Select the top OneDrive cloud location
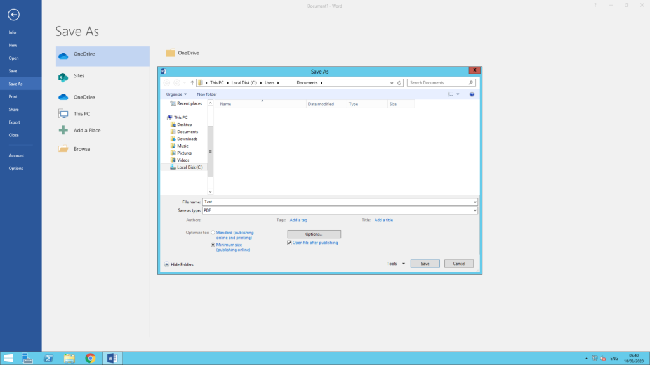 (102, 56)
